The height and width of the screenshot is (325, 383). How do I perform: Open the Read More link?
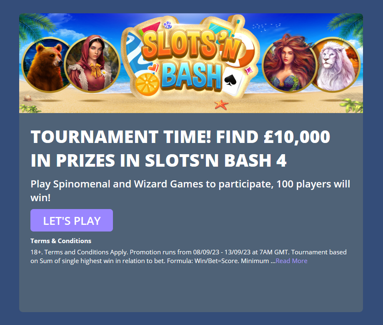point(291,261)
